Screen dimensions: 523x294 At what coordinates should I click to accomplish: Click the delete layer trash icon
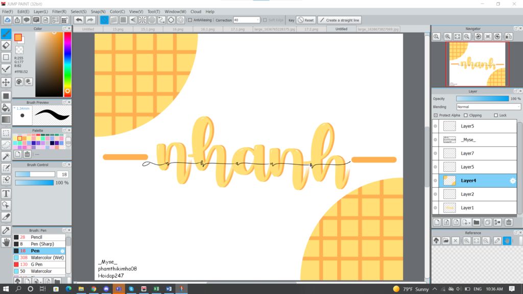pyautogui.click(x=509, y=223)
